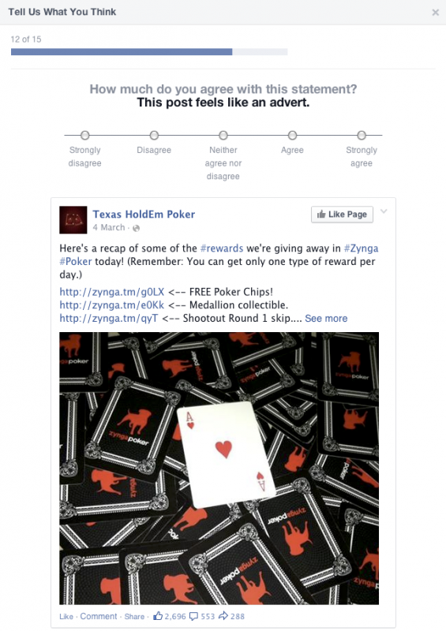Open the Zynga poker cards photo
The height and width of the screenshot is (631, 446).
coord(219,468)
